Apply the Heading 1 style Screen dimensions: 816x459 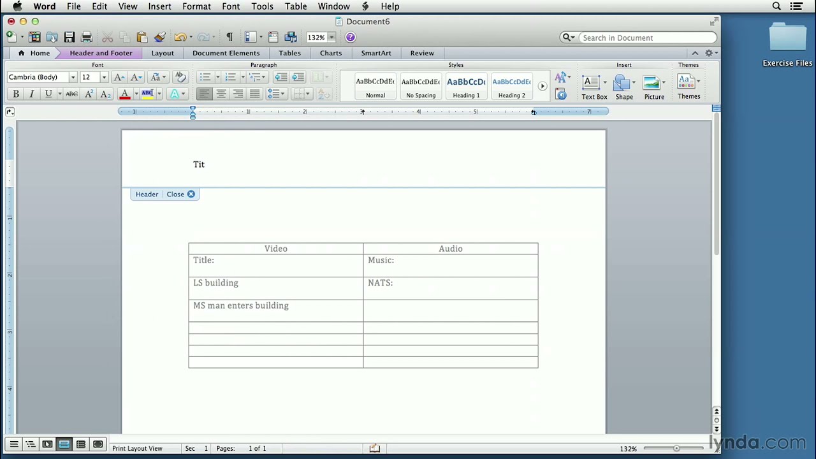click(x=466, y=87)
